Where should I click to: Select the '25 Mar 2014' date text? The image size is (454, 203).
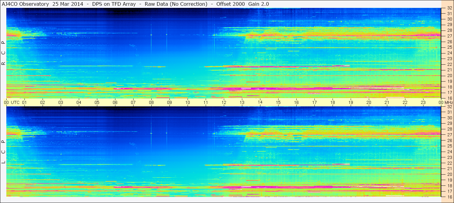pyautogui.click(x=68, y=4)
